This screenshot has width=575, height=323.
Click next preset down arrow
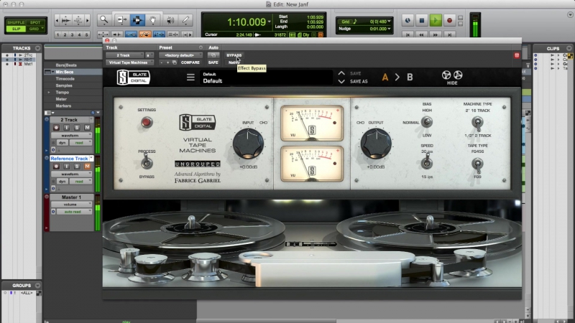point(341,81)
